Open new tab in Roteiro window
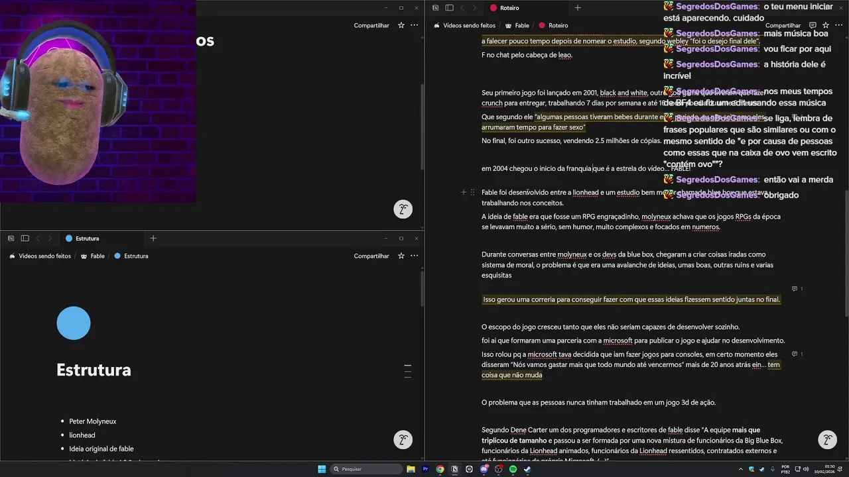Screen dimensions: 849x477 [578, 8]
